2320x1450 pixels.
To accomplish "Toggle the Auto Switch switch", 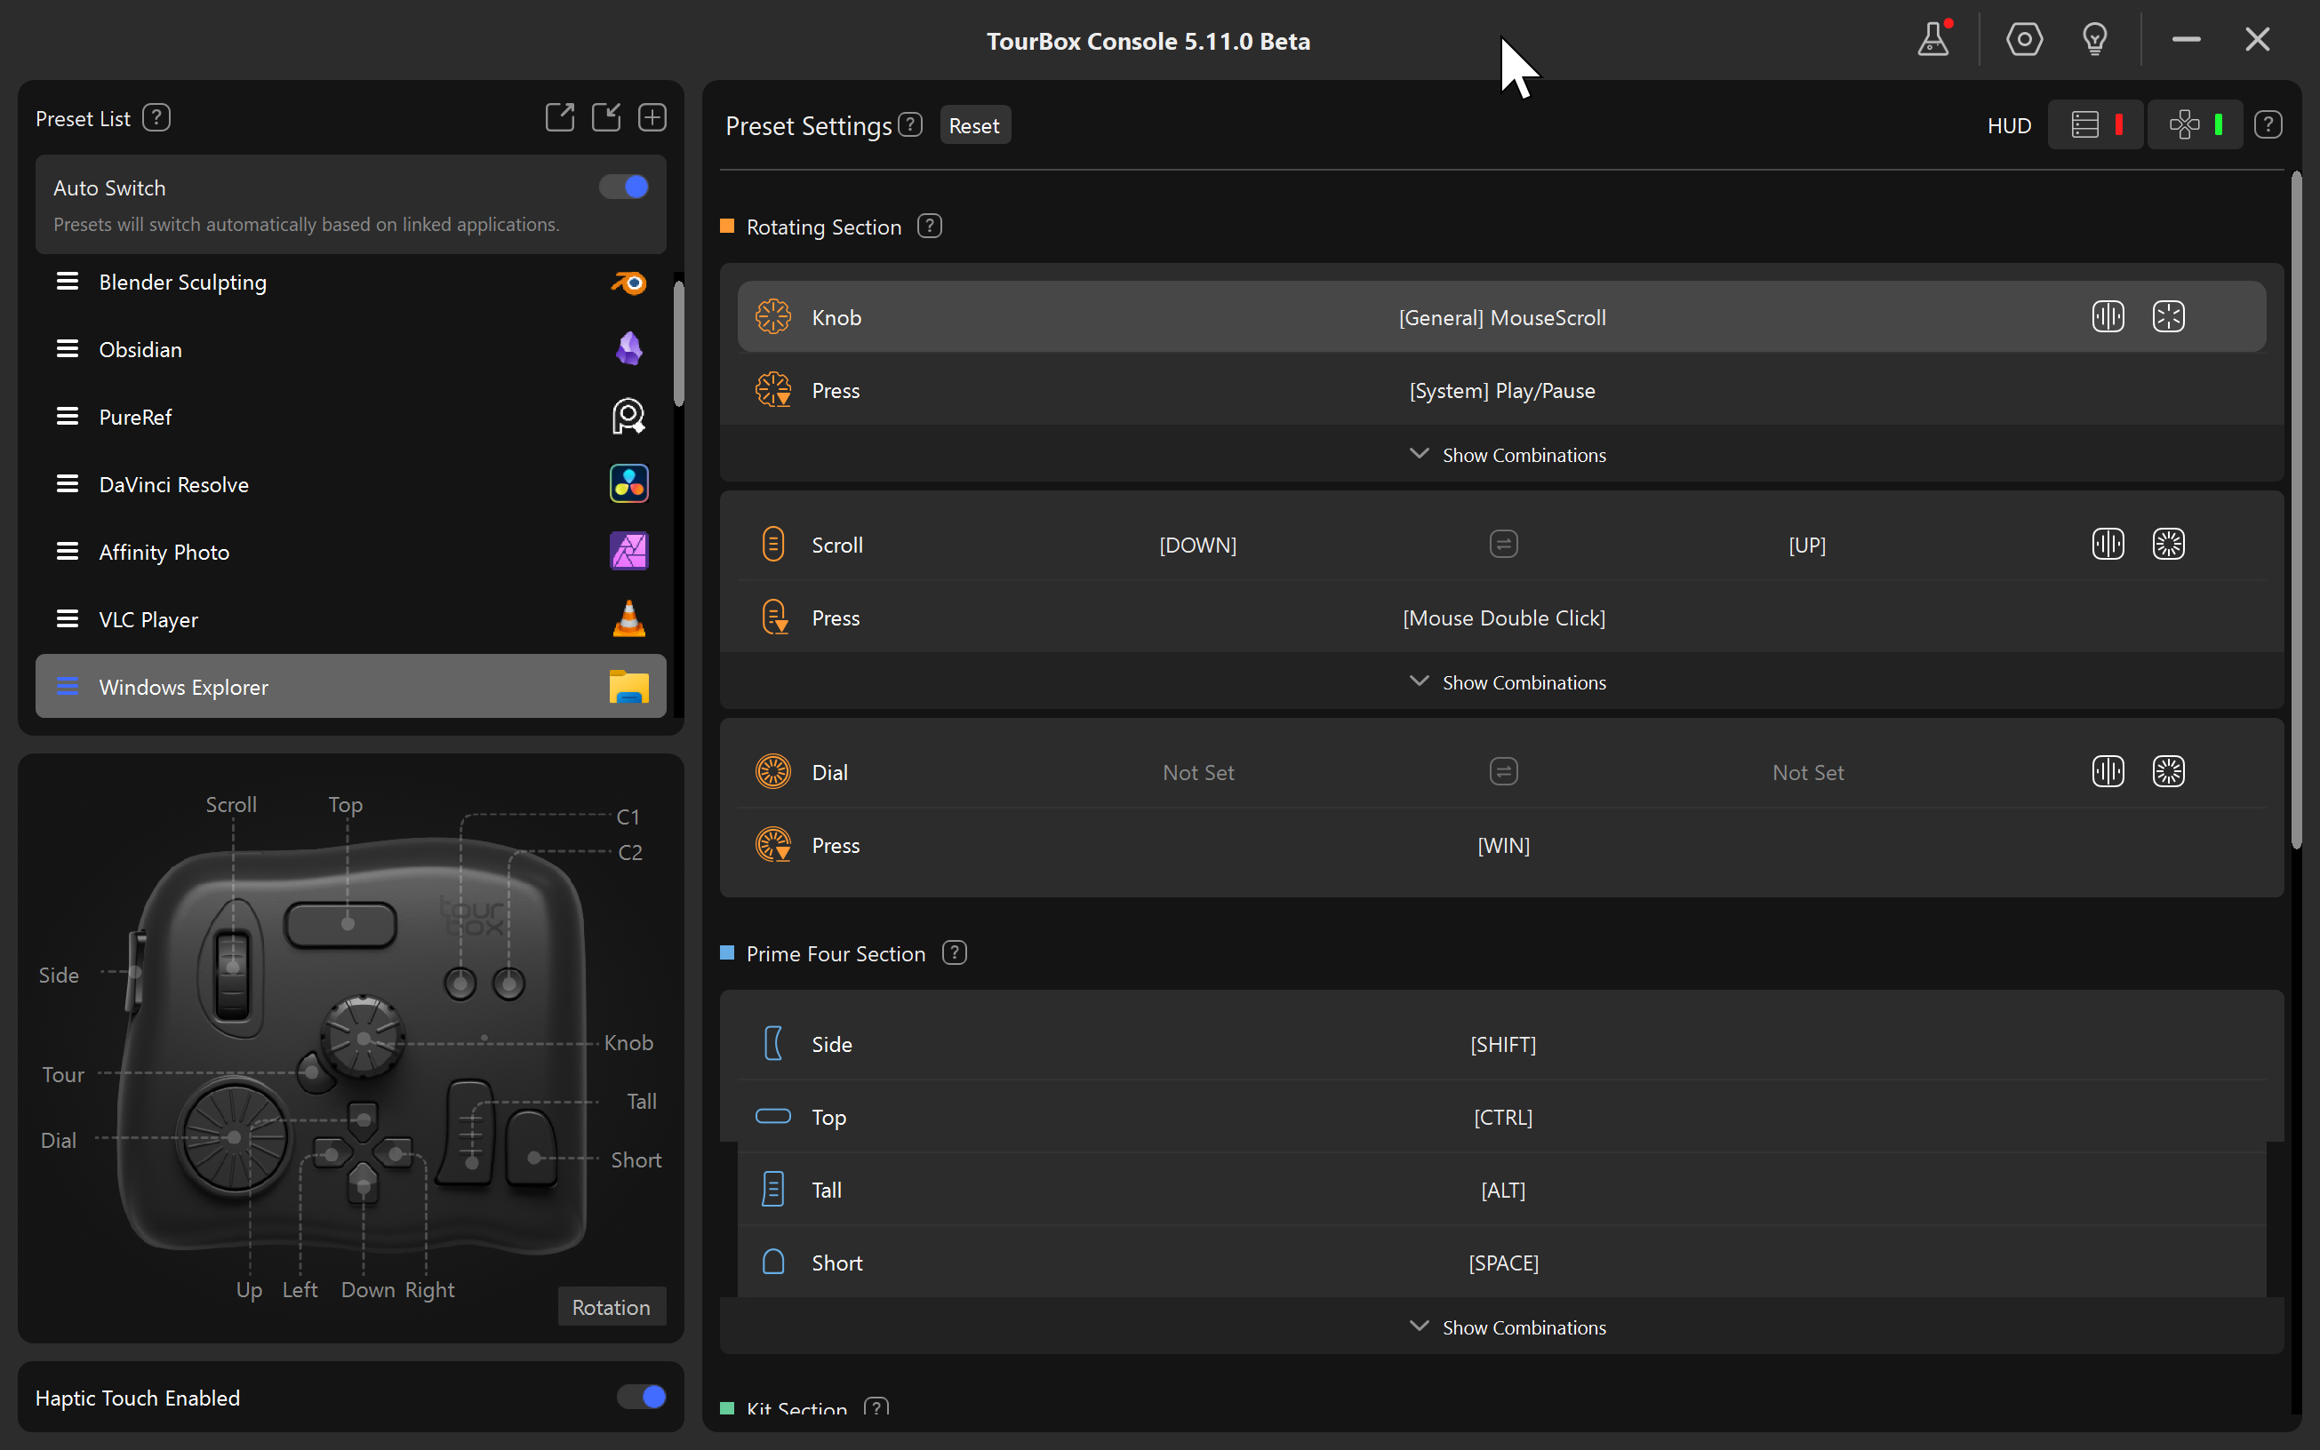I will [624, 187].
